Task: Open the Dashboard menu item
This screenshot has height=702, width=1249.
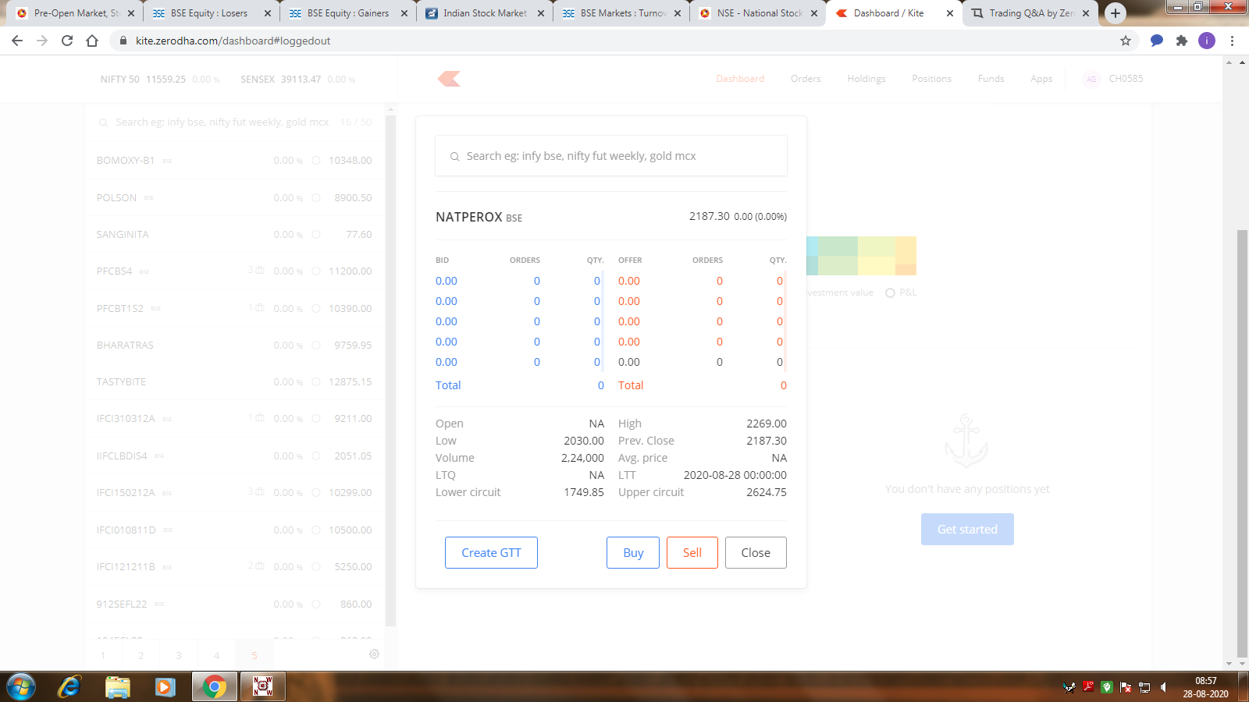Action: coord(740,79)
